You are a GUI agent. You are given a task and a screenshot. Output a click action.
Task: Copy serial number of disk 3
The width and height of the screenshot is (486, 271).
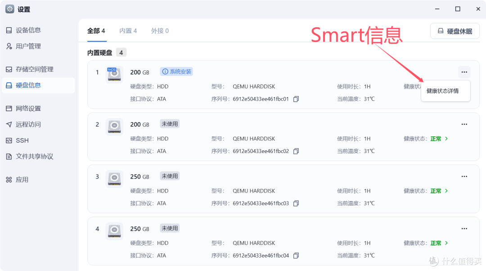(x=296, y=203)
